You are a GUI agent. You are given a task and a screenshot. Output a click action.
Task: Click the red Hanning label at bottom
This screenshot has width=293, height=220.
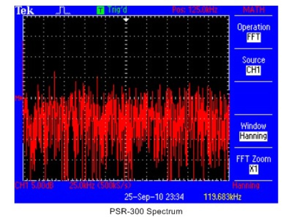tap(246, 185)
